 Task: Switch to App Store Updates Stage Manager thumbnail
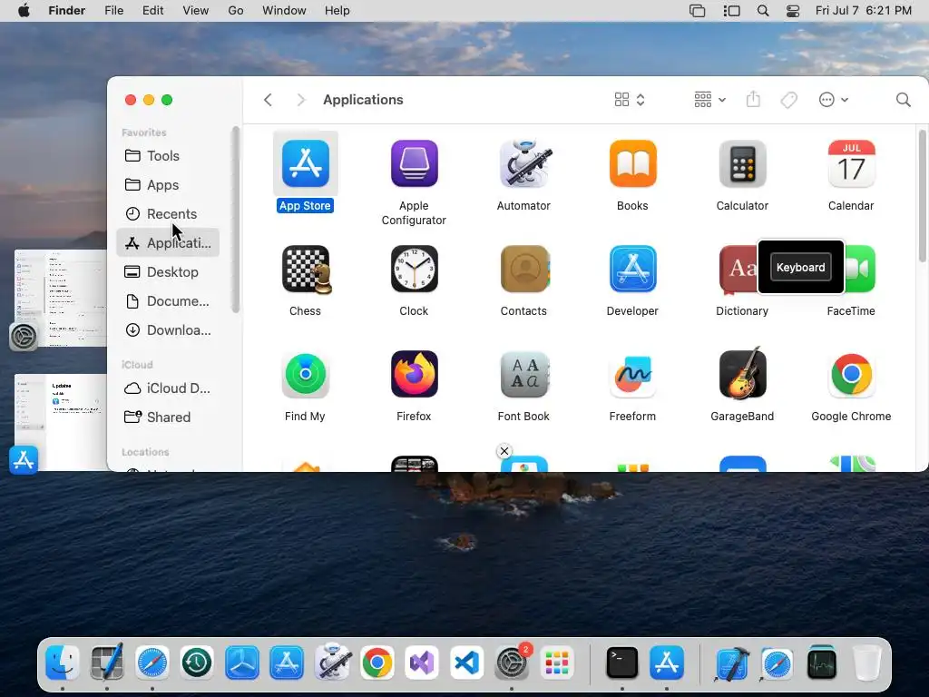(60, 422)
